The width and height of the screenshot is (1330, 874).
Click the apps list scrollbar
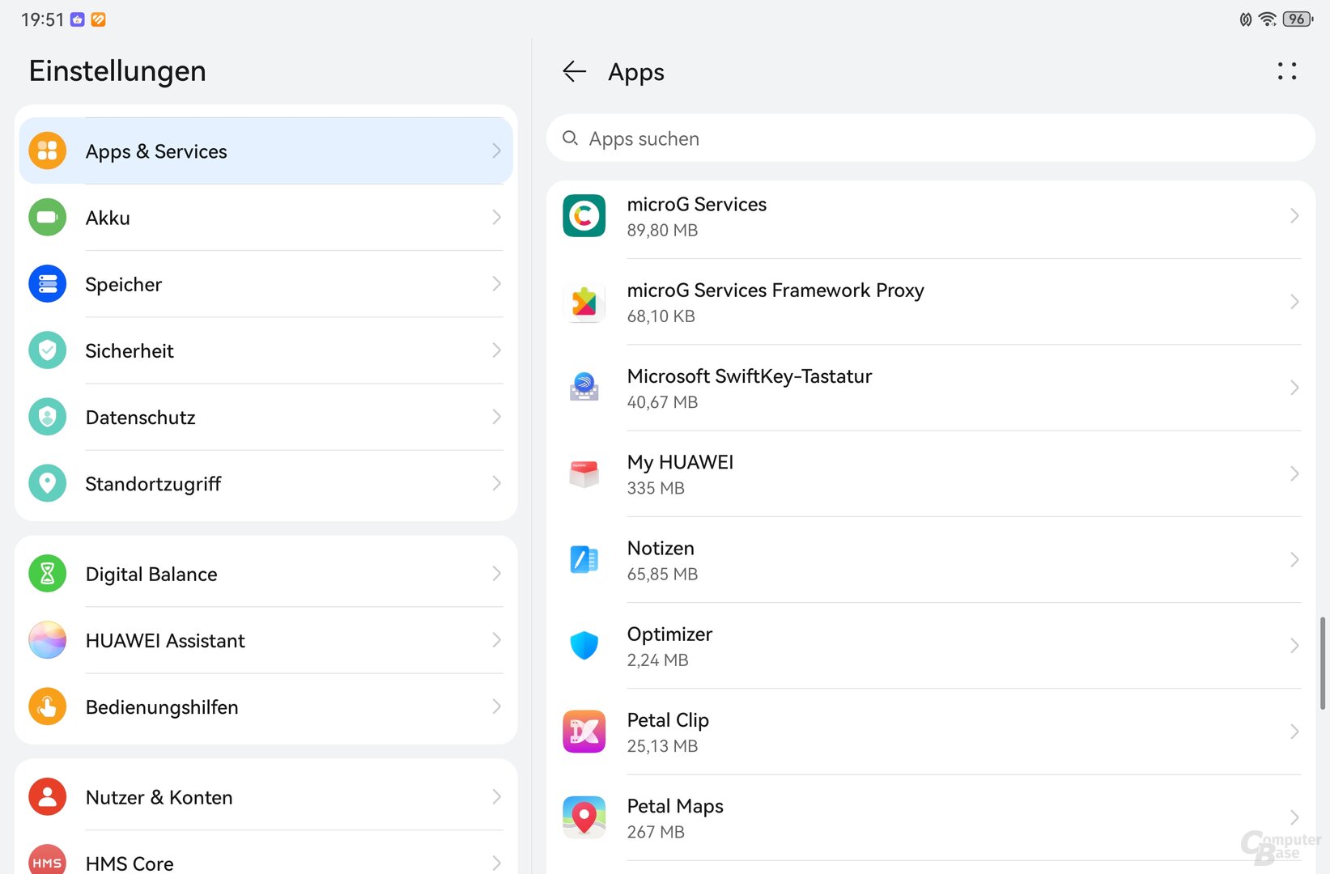point(1323,664)
